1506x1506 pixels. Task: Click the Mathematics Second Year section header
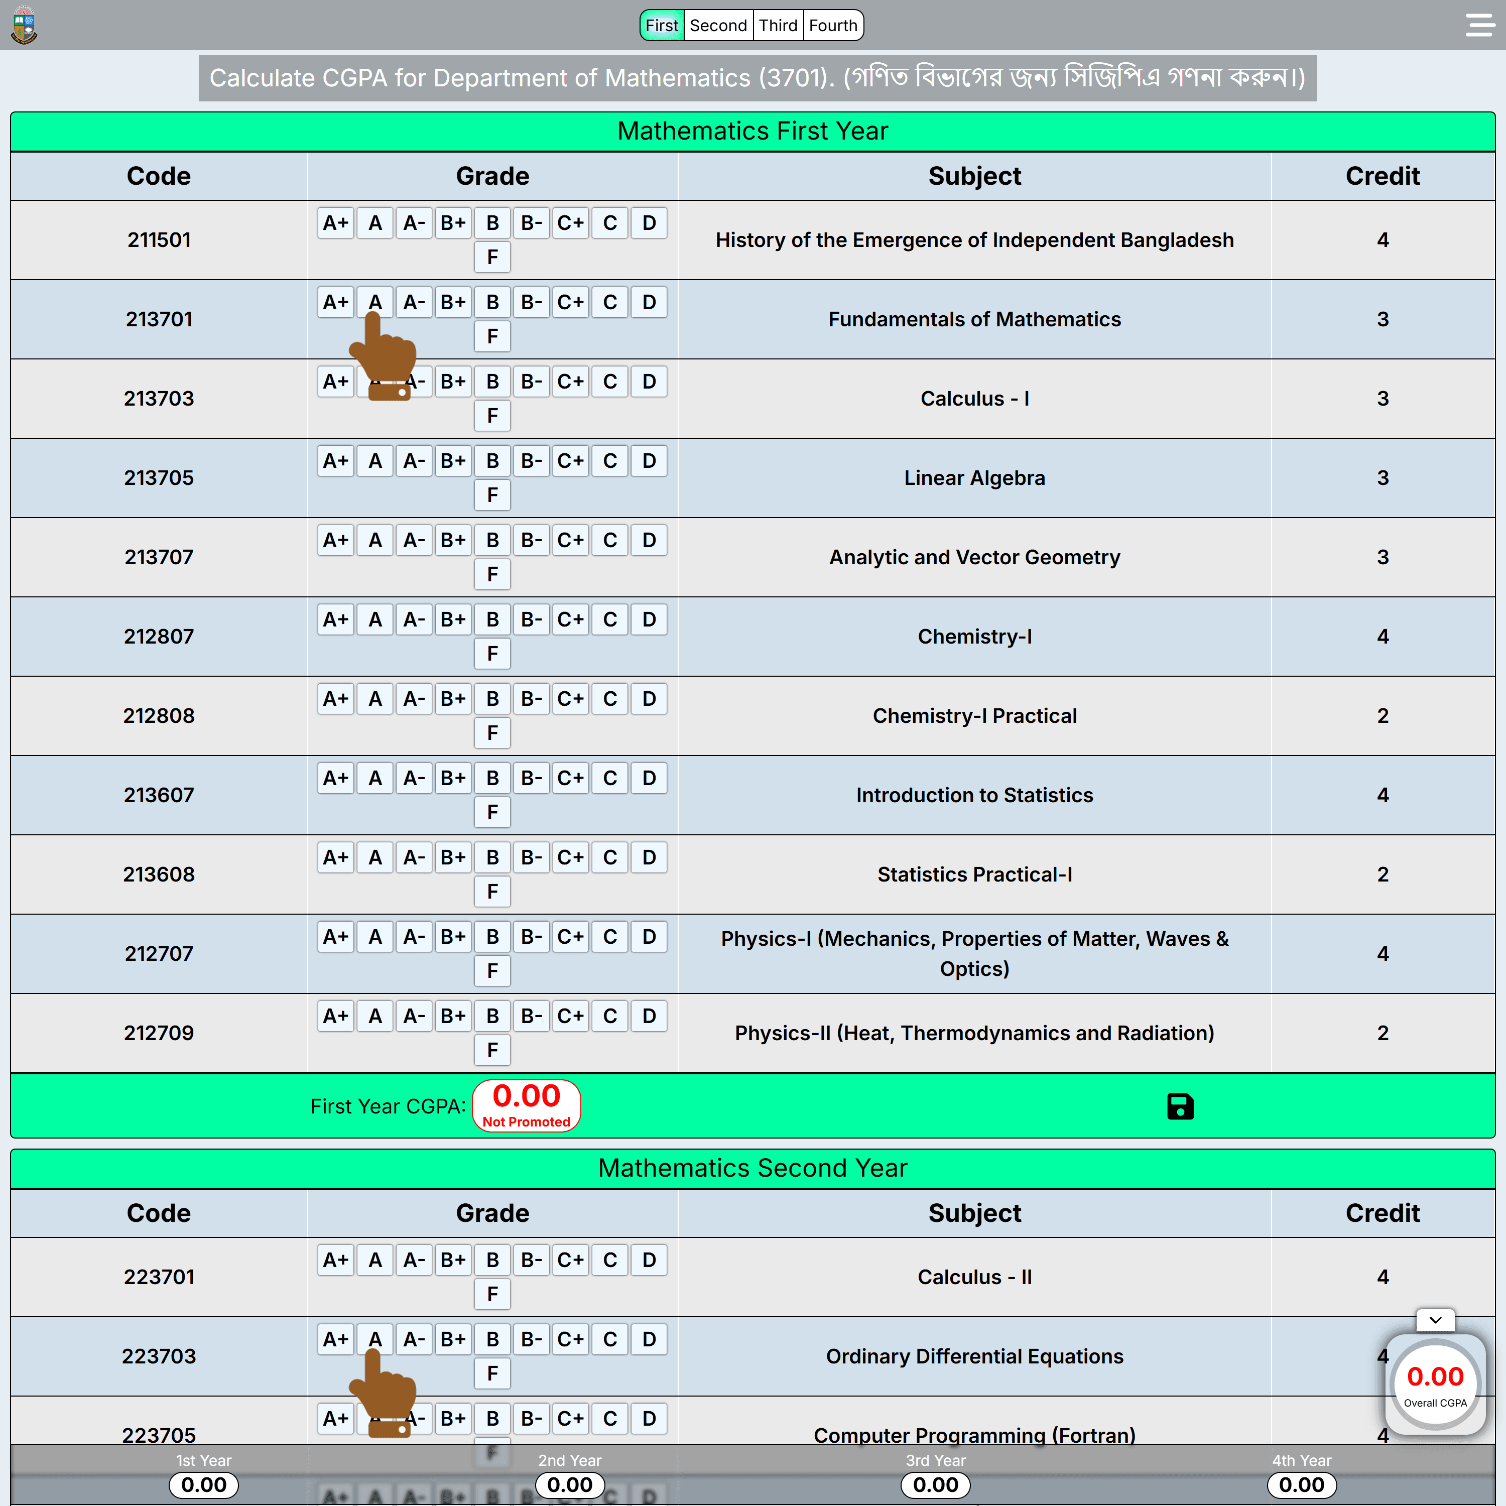pos(753,1168)
